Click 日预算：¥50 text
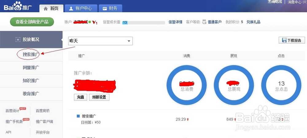Screen dimensions: 307x138 point(91,123)
